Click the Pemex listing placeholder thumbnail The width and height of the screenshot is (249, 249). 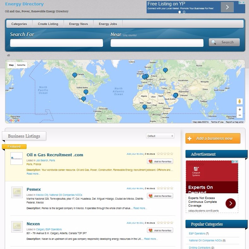[x=17, y=192]
